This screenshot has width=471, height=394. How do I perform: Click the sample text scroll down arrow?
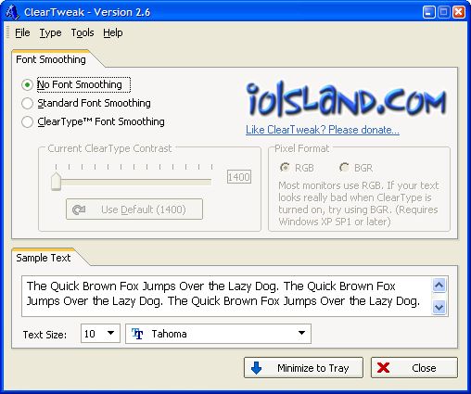tap(439, 307)
